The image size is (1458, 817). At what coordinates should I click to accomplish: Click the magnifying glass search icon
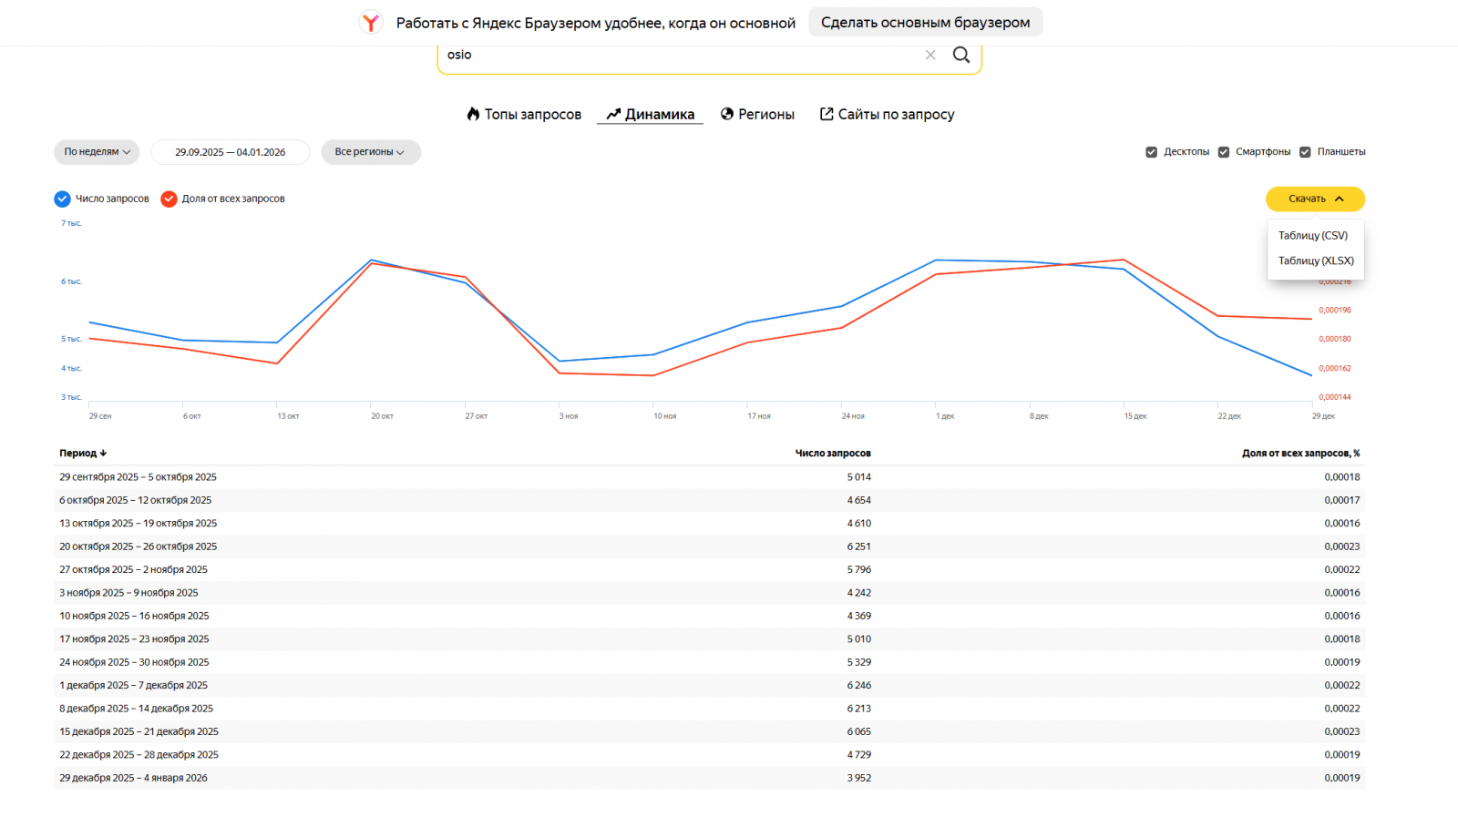(961, 55)
